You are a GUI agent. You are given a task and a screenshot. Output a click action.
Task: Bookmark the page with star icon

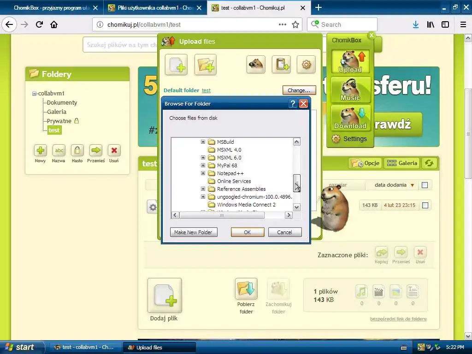295,25
